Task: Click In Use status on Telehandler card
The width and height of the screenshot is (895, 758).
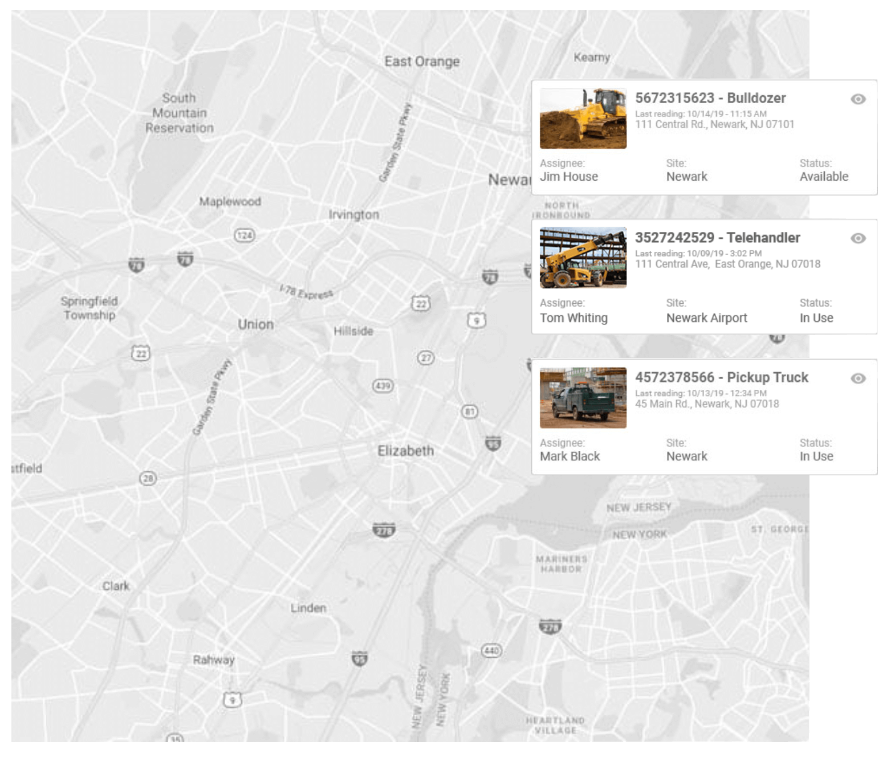Action: (816, 318)
